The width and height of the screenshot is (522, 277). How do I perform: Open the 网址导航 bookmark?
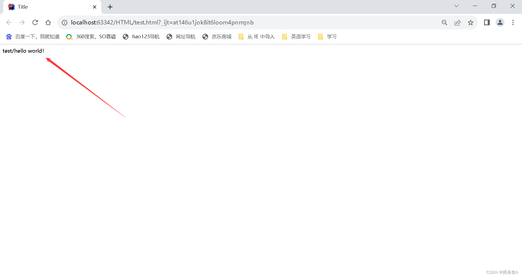[x=181, y=37]
